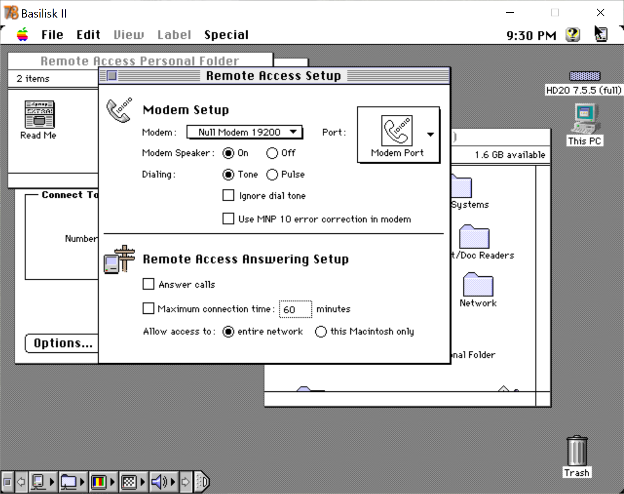This screenshot has height=494, width=624.
Task: Expand AppleTalk module arrow in Control Strip
Action: [52, 482]
